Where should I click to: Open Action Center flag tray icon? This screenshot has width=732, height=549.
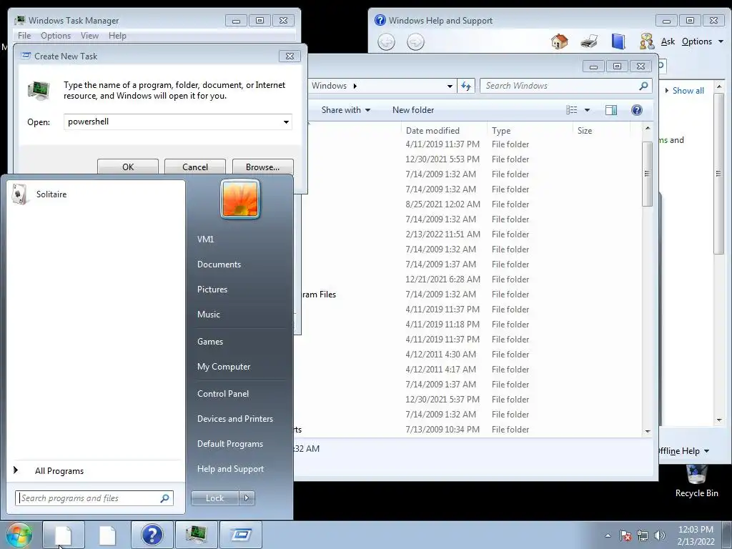[x=625, y=535]
